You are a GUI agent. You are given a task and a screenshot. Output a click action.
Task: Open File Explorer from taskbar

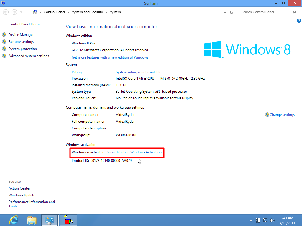coord(32,220)
